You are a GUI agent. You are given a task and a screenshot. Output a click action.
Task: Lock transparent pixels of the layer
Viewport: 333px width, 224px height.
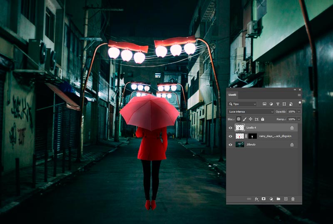239,119
